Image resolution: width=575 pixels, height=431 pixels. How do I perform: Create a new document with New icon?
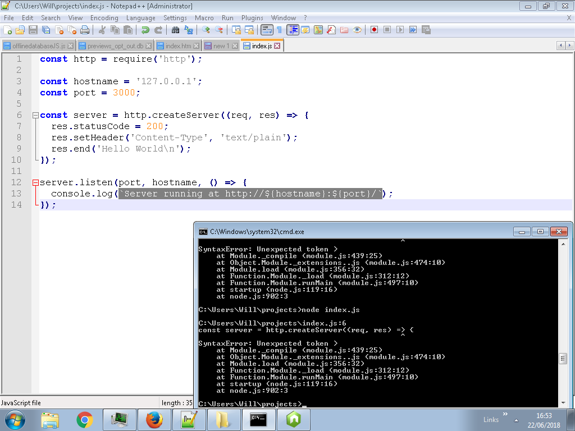pos(7,30)
